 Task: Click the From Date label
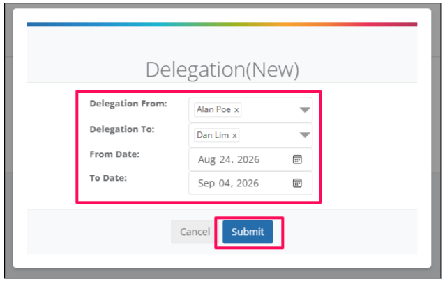coord(114,154)
